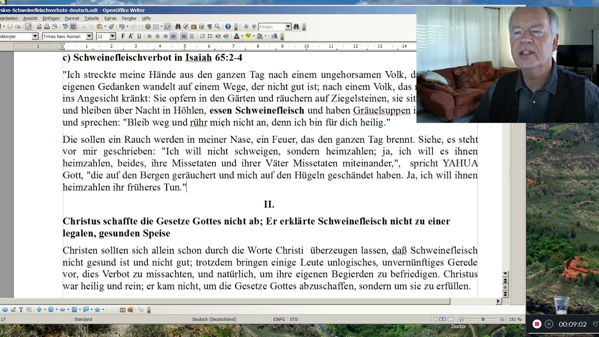
Task: Open Find & Replace binoculars icon
Action: 178,27
